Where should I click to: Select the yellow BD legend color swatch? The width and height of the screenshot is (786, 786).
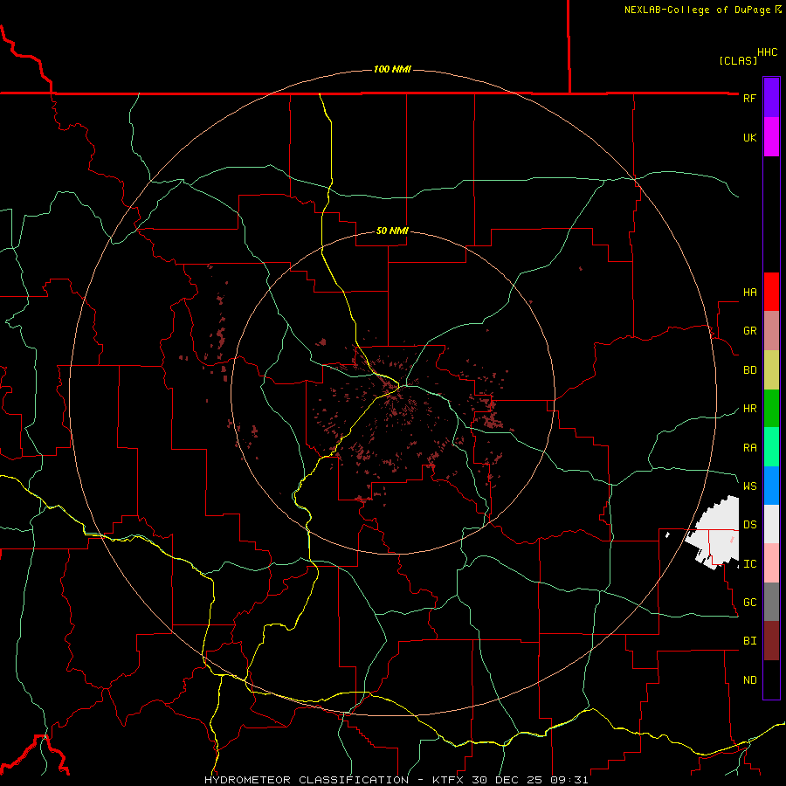pyautogui.click(x=771, y=370)
